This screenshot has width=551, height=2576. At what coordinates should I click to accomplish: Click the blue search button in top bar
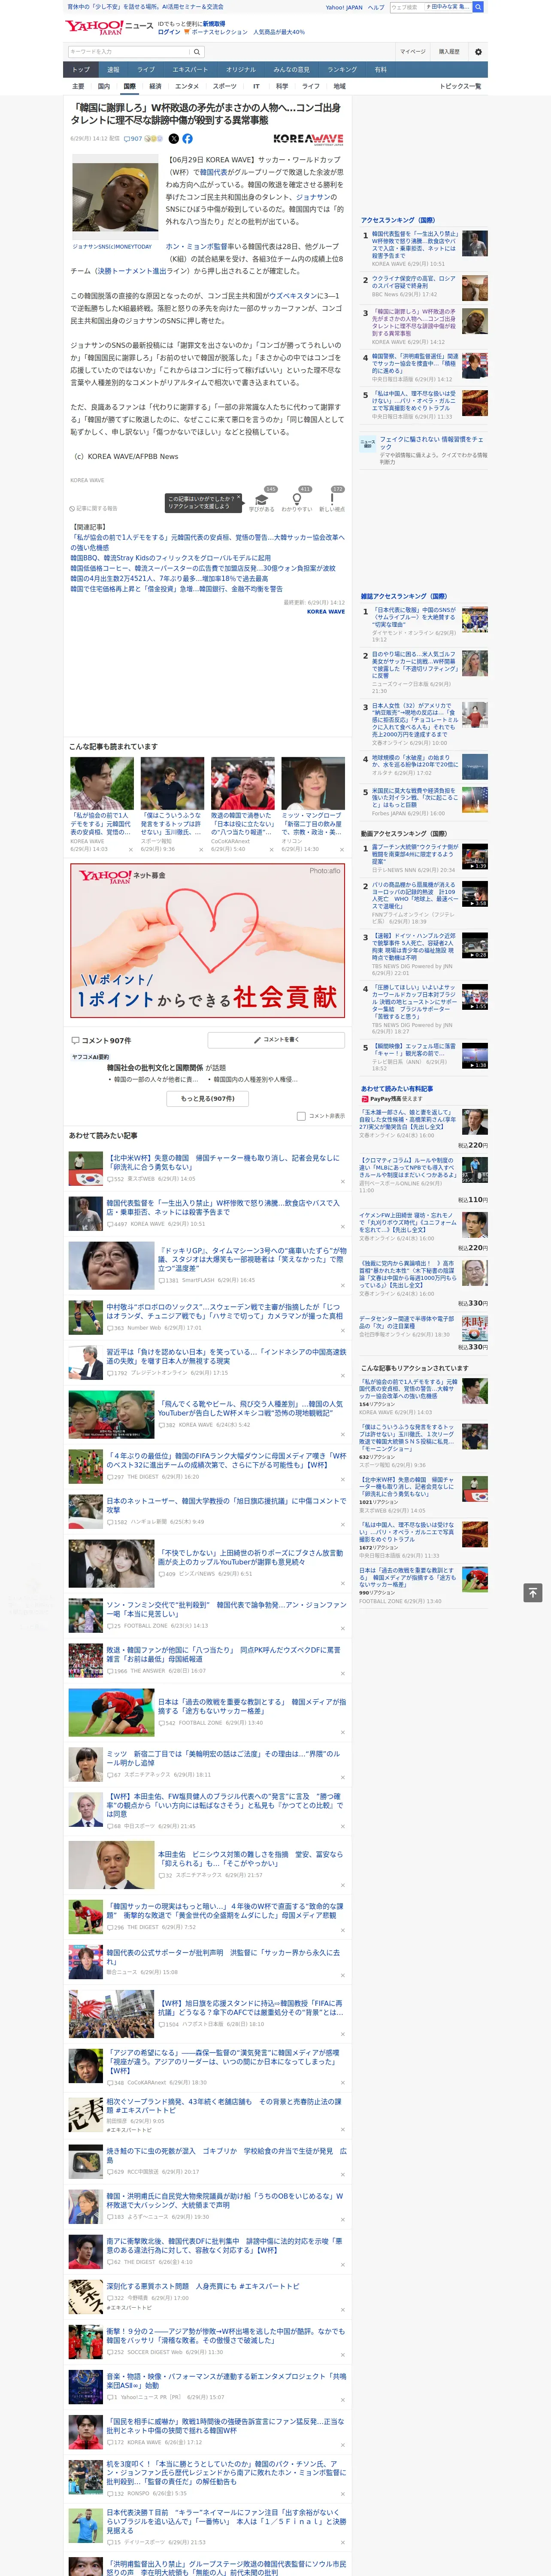click(478, 7)
